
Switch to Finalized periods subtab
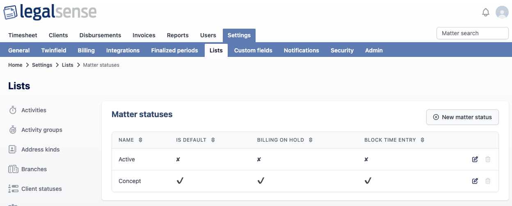click(174, 50)
